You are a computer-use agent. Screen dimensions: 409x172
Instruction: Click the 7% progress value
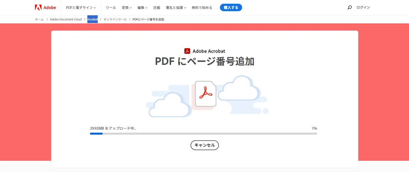[314, 129]
